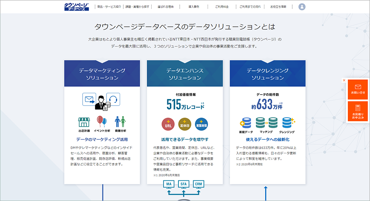Click the paragraph starting データの総件数は633万件
The height and width of the screenshot is (201, 370).
(x=266, y=153)
